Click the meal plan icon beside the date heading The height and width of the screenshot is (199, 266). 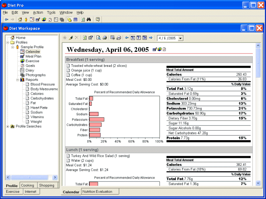[x=155, y=49]
